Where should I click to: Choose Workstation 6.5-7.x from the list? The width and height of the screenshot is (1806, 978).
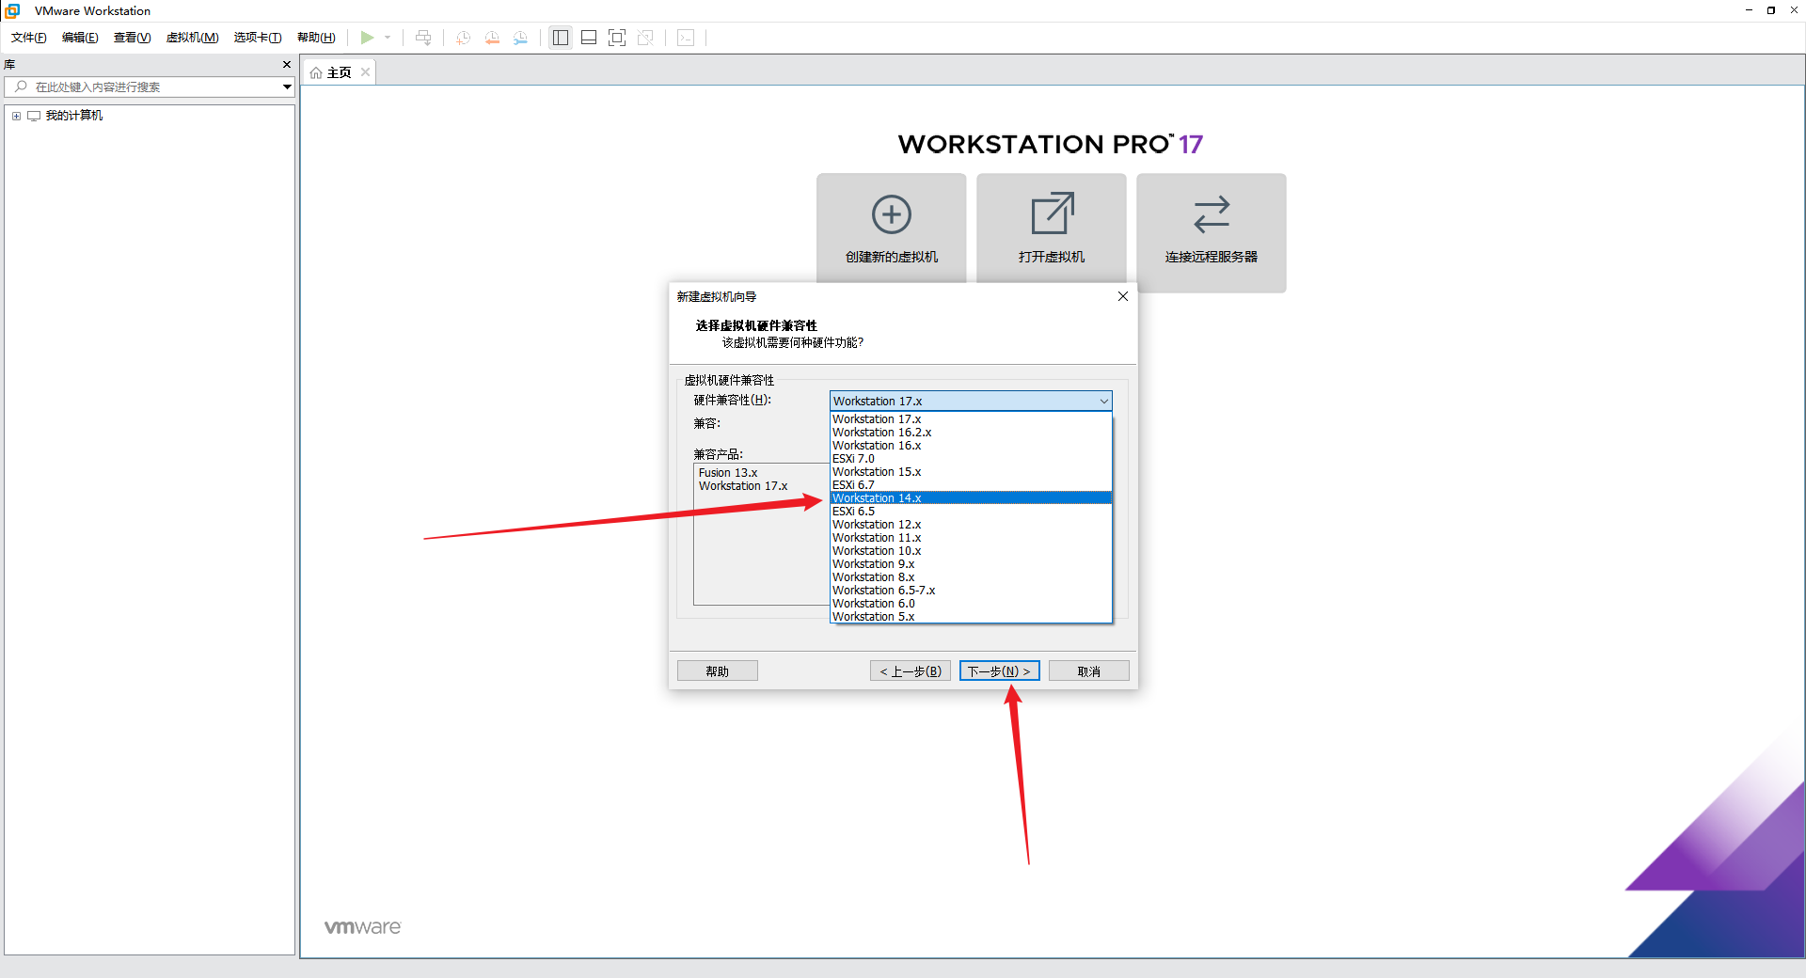tap(971, 591)
